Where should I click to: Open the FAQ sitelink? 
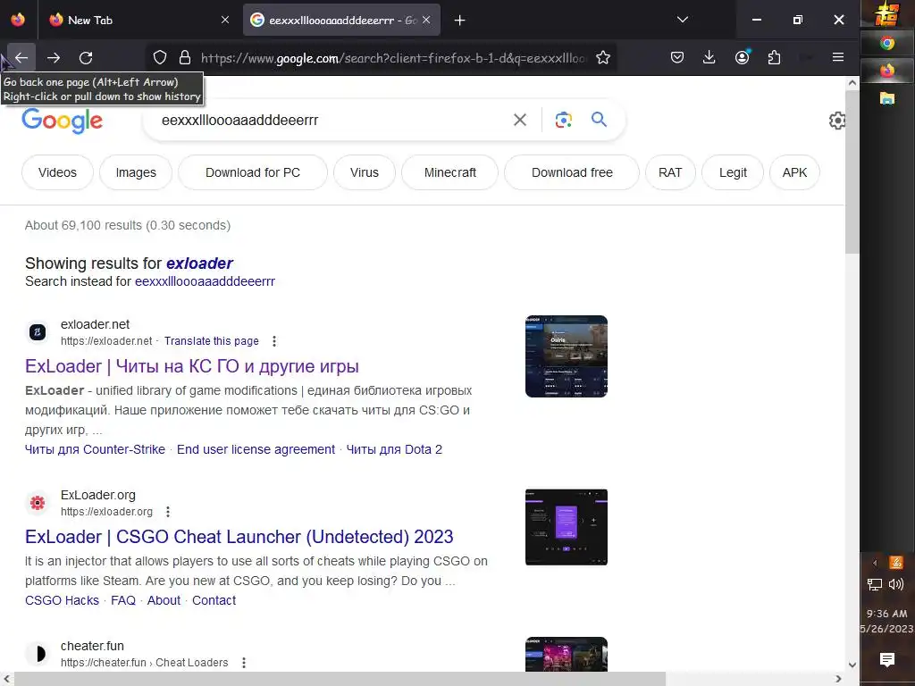pos(123,601)
